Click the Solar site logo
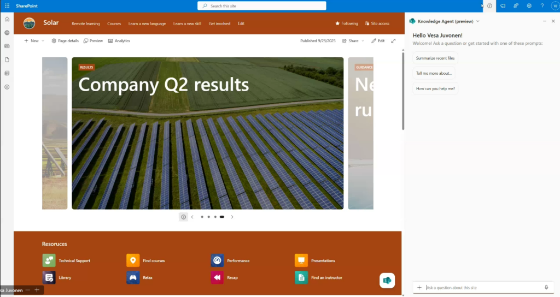The image size is (560, 297). click(x=30, y=23)
